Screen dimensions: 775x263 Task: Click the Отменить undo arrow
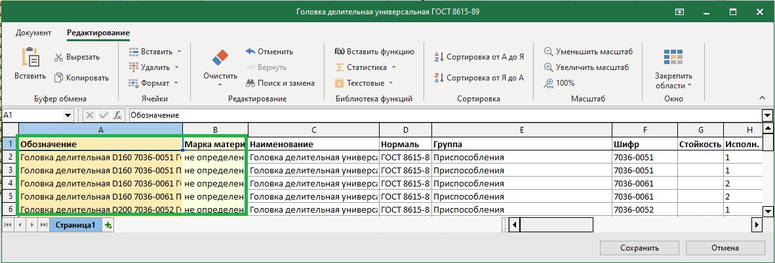click(250, 52)
